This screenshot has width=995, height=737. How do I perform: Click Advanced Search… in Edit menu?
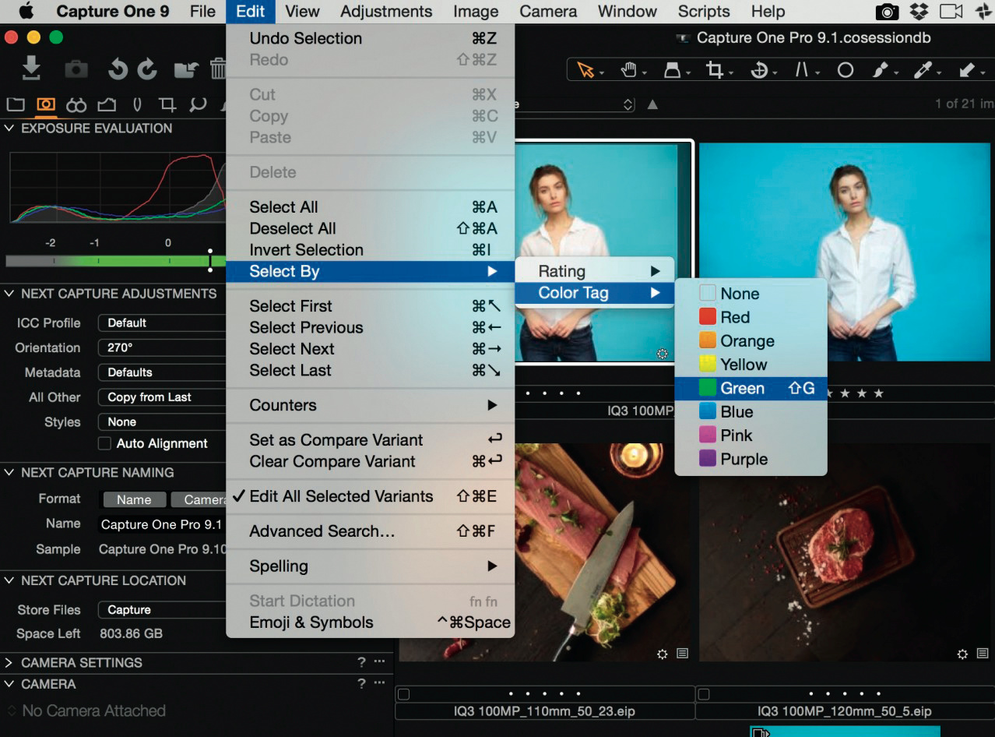(322, 531)
